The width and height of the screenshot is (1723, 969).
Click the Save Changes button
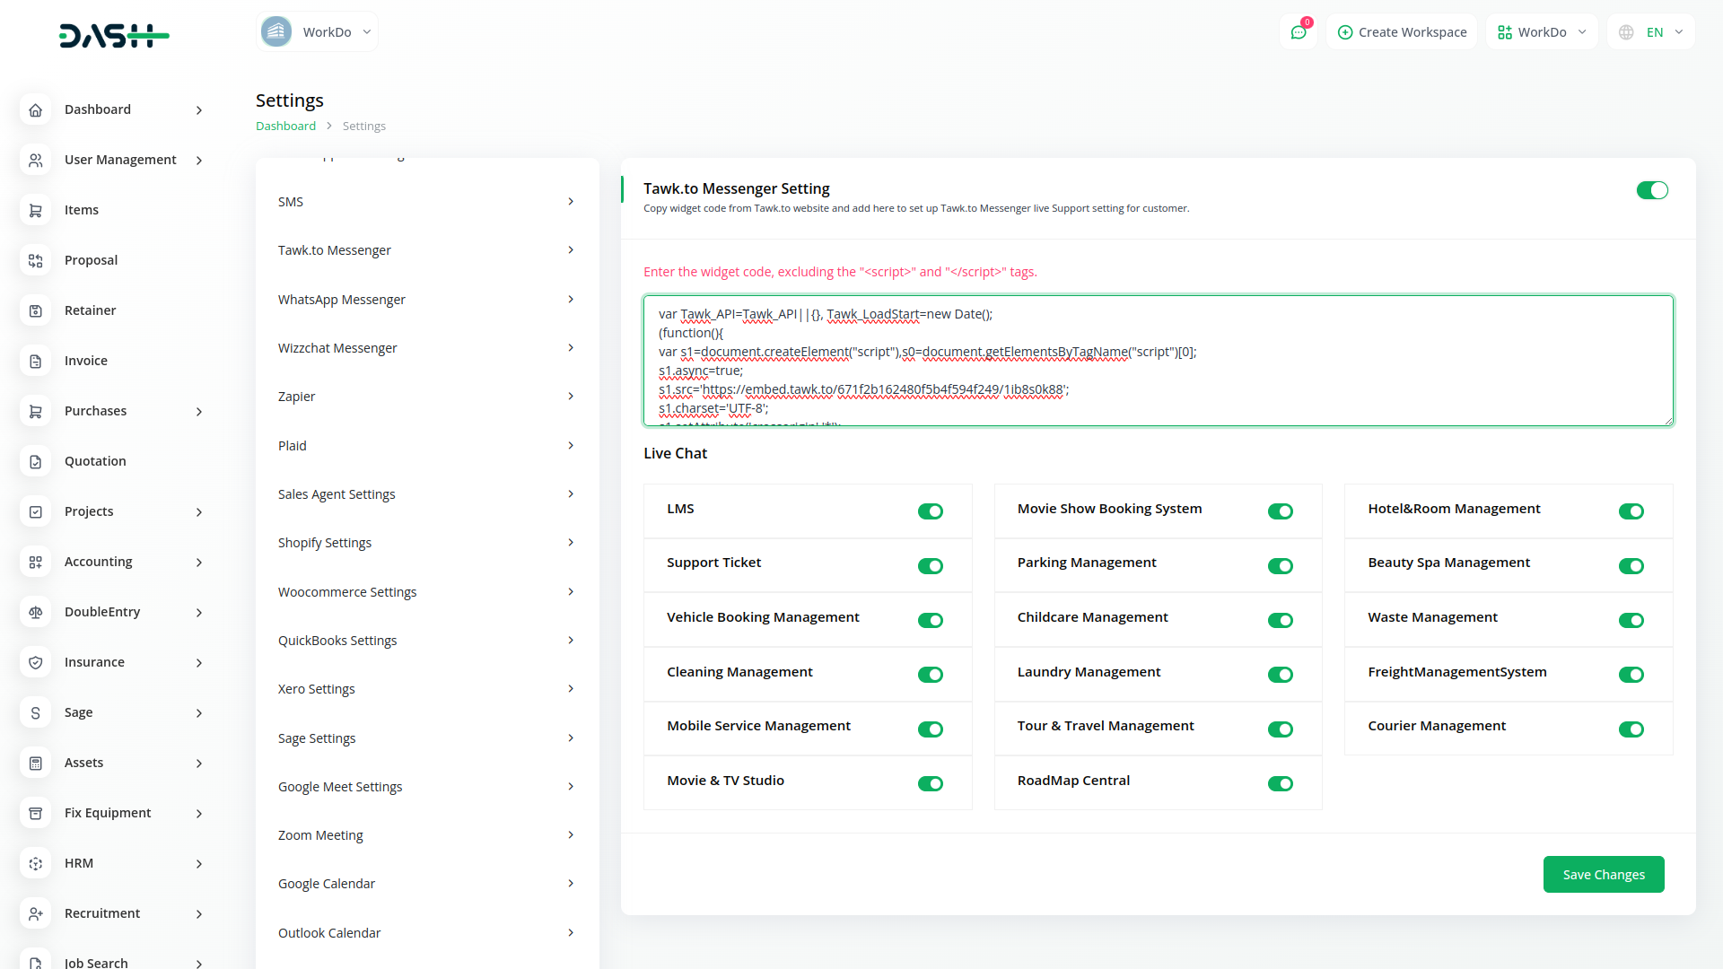click(x=1603, y=875)
